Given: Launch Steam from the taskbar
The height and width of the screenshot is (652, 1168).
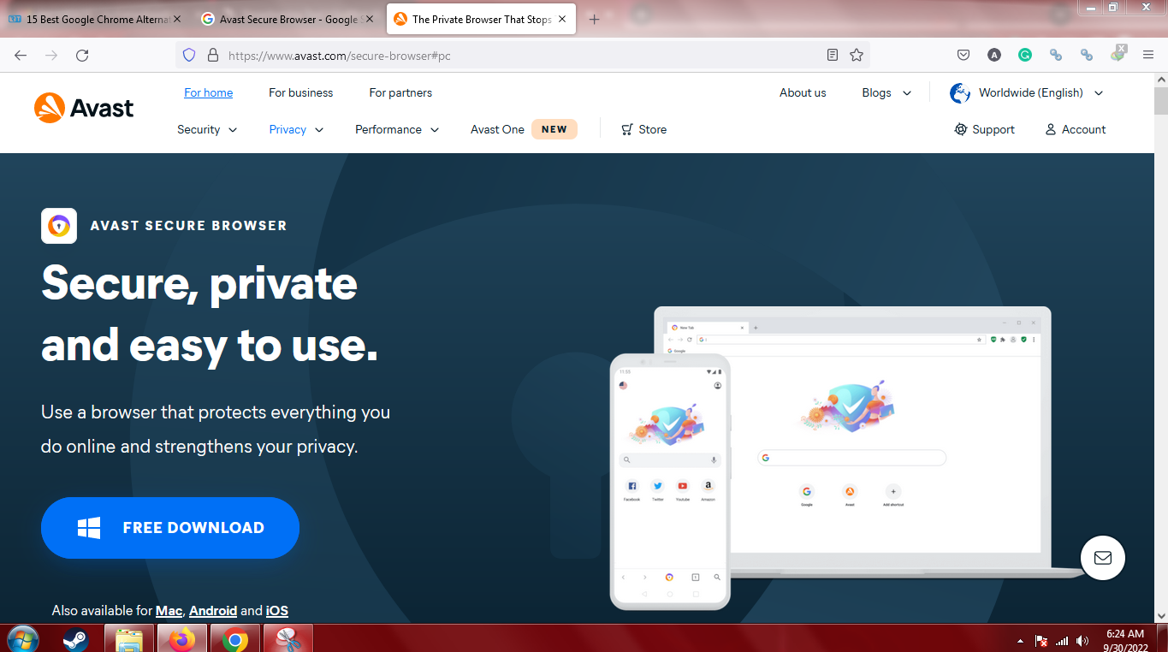Looking at the screenshot, I should tap(75, 639).
